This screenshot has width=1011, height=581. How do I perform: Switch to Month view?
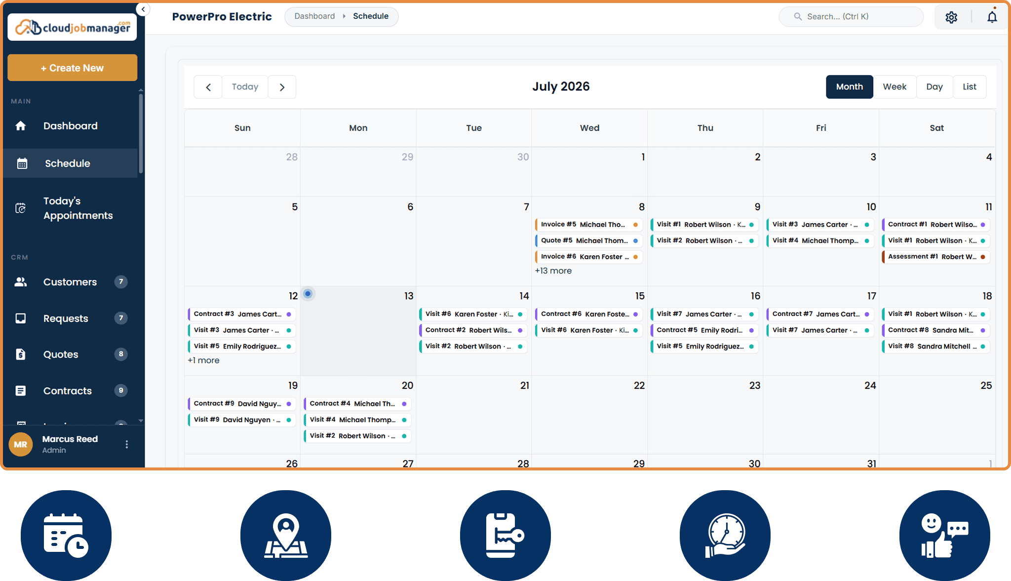pyautogui.click(x=850, y=87)
